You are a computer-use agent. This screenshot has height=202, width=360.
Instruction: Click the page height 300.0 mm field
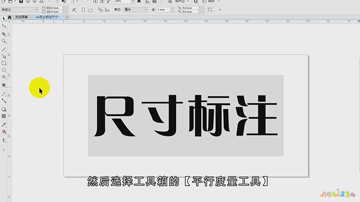click(x=54, y=12)
